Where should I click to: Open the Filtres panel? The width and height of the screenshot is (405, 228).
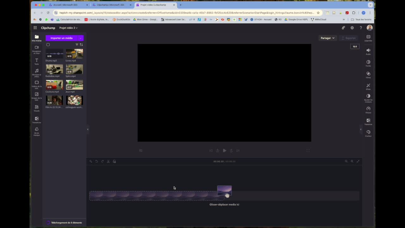(x=368, y=75)
